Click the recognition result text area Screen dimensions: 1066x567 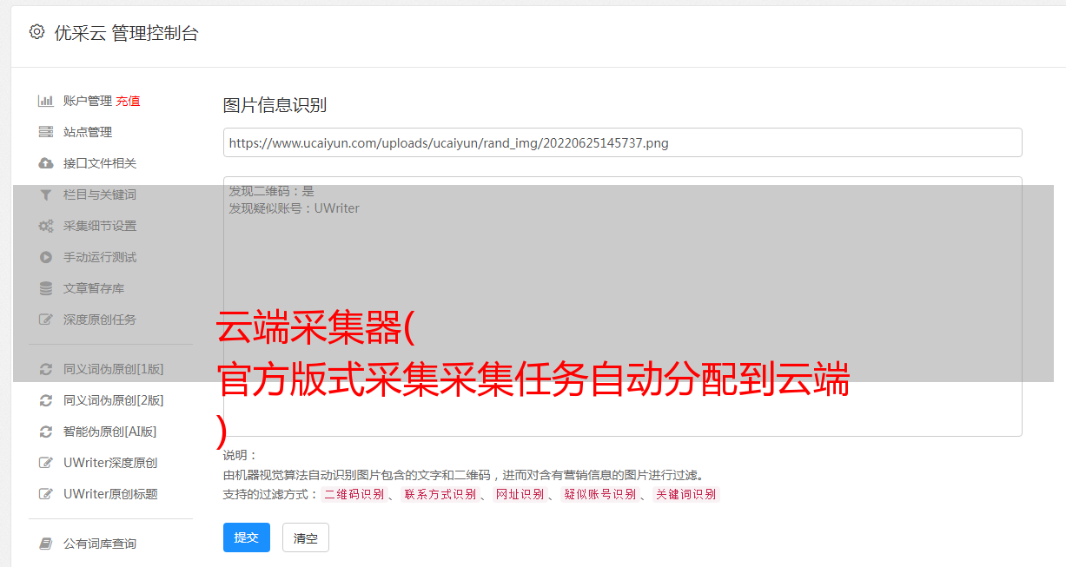(x=622, y=307)
